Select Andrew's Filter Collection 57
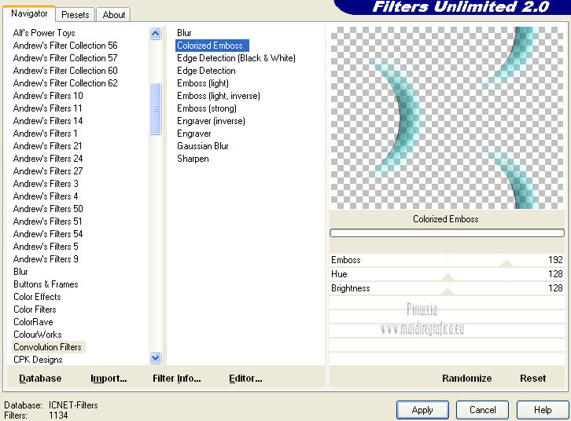Screen dimensions: 571x421 (65, 58)
